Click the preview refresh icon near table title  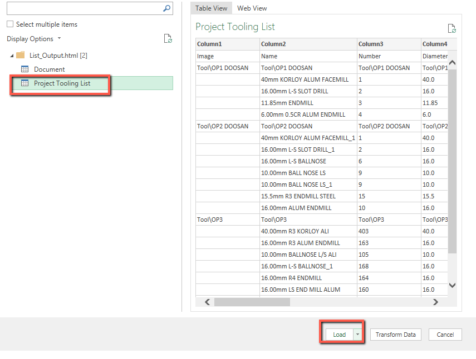click(x=452, y=28)
